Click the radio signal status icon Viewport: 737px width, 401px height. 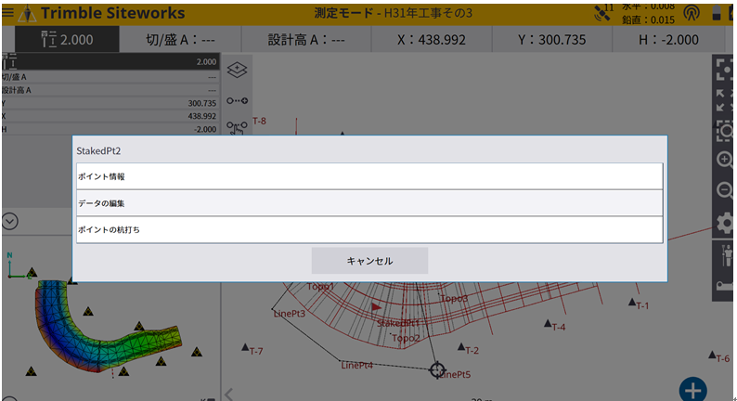point(691,13)
